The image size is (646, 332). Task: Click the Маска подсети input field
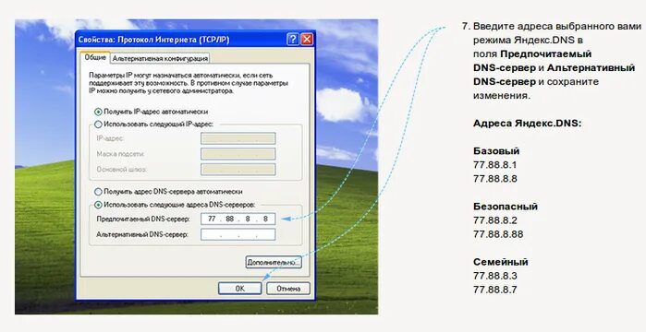tap(238, 154)
